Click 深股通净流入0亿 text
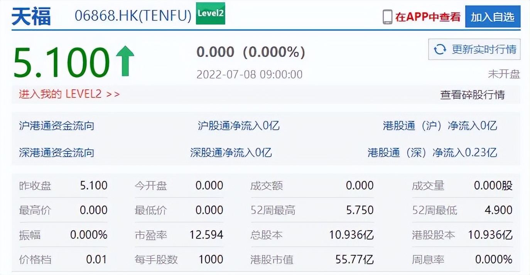 click(231, 153)
